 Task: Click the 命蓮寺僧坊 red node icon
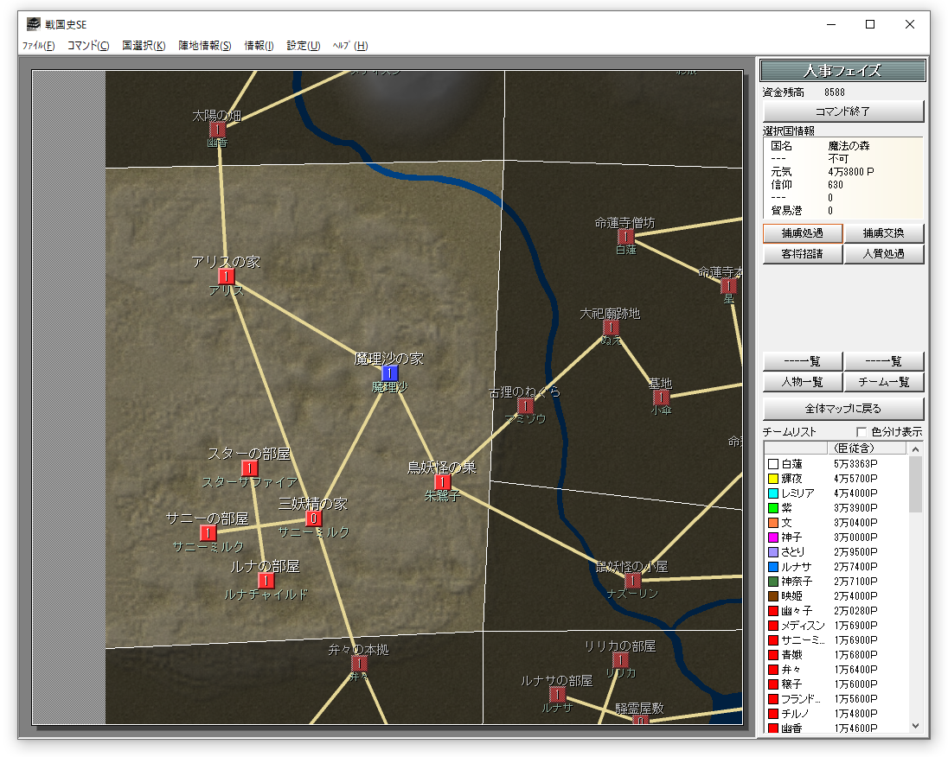(x=625, y=237)
